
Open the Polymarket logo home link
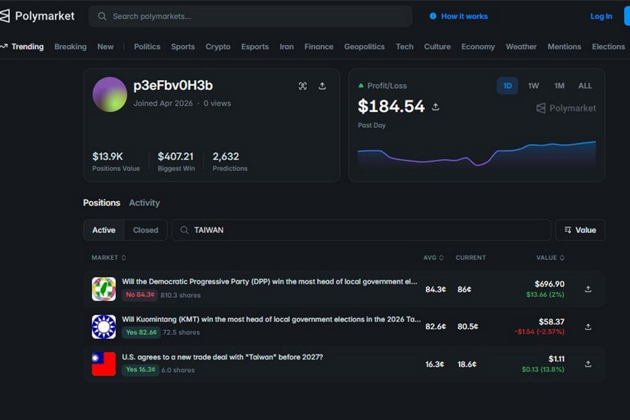pyautogui.click(x=37, y=16)
